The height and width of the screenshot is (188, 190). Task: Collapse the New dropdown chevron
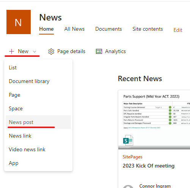tap(35, 52)
